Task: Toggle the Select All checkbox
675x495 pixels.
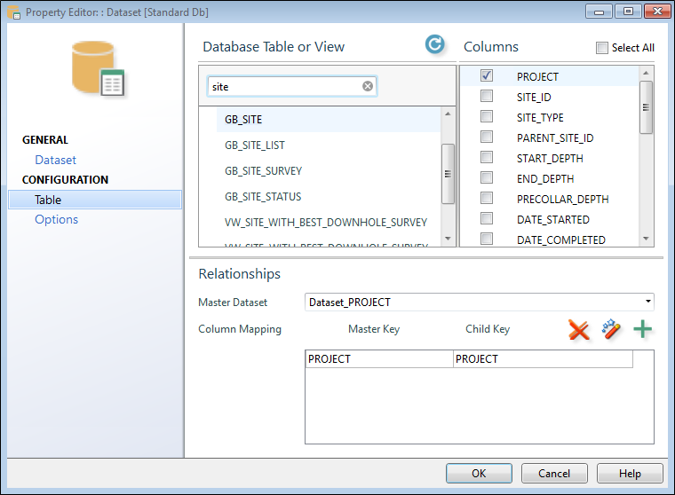Action: (x=602, y=48)
